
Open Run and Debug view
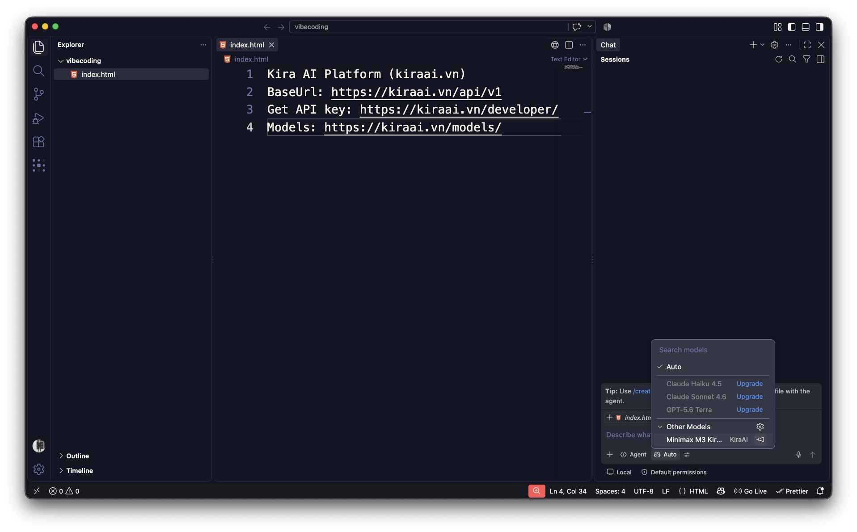(39, 118)
